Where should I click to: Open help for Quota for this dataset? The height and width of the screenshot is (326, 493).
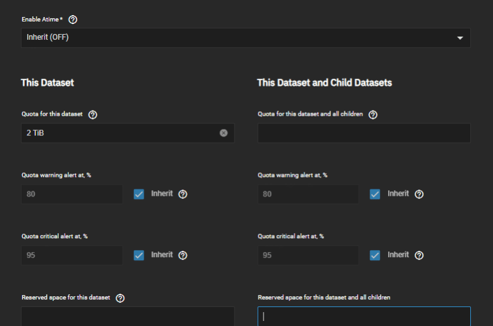(x=92, y=115)
